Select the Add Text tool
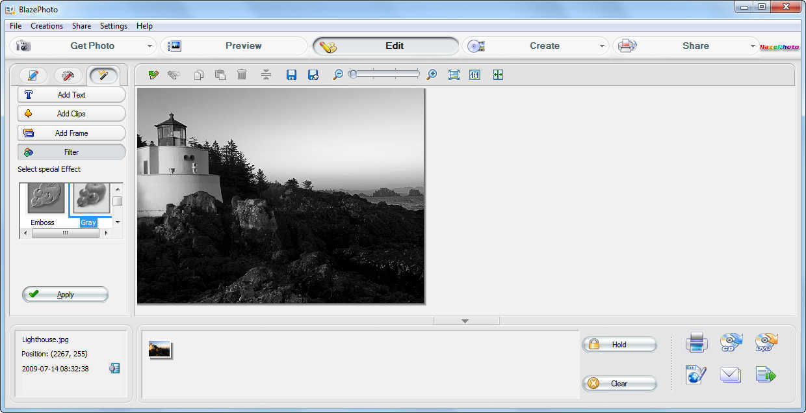Image resolution: width=806 pixels, height=413 pixels. click(x=71, y=94)
